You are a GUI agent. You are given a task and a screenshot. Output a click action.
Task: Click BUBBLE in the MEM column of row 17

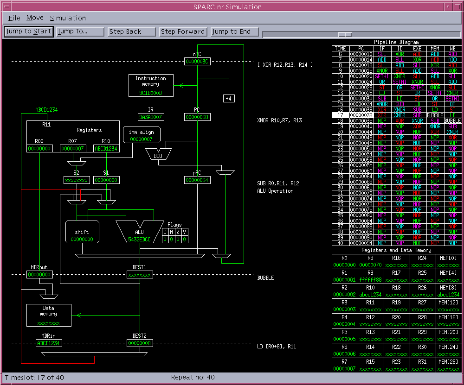click(x=435, y=115)
